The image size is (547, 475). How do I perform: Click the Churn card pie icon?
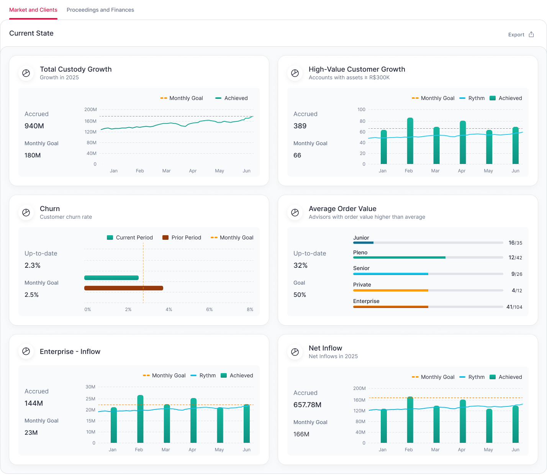coord(26,213)
